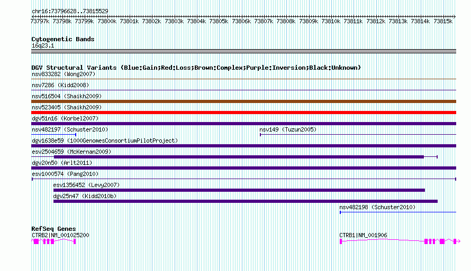Select the 16q23.1 band label

coord(43,45)
